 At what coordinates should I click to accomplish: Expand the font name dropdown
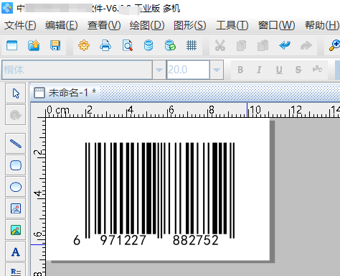pyautogui.click(x=159, y=70)
